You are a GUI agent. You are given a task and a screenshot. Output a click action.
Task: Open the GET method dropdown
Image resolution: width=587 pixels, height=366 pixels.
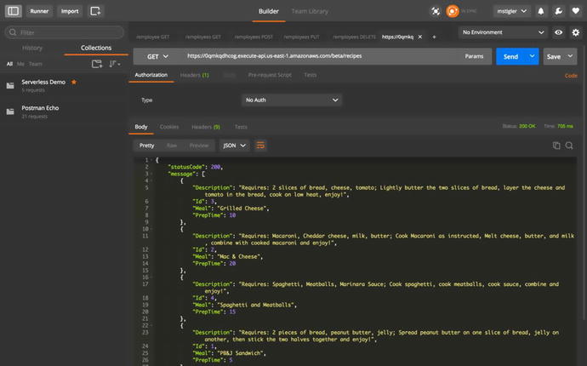point(158,56)
